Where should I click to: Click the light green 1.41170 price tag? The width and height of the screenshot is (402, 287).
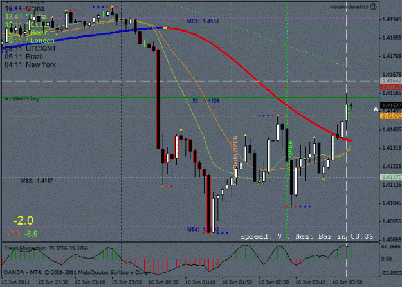pyautogui.click(x=391, y=177)
